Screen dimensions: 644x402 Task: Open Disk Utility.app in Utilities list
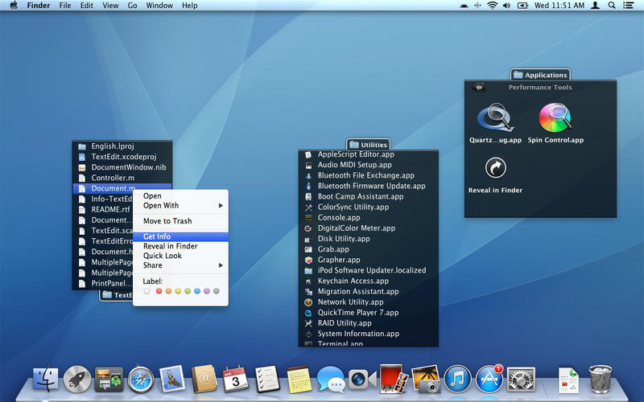[x=369, y=239]
